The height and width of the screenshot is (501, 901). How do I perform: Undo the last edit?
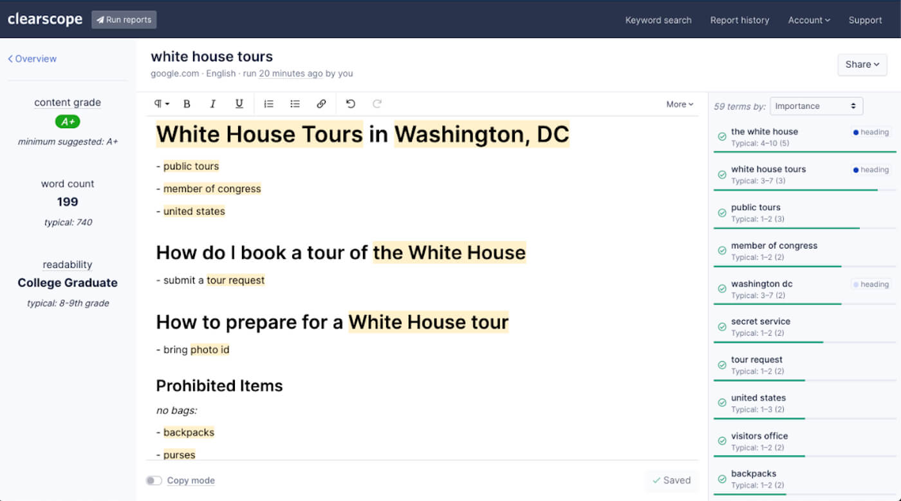tap(351, 104)
